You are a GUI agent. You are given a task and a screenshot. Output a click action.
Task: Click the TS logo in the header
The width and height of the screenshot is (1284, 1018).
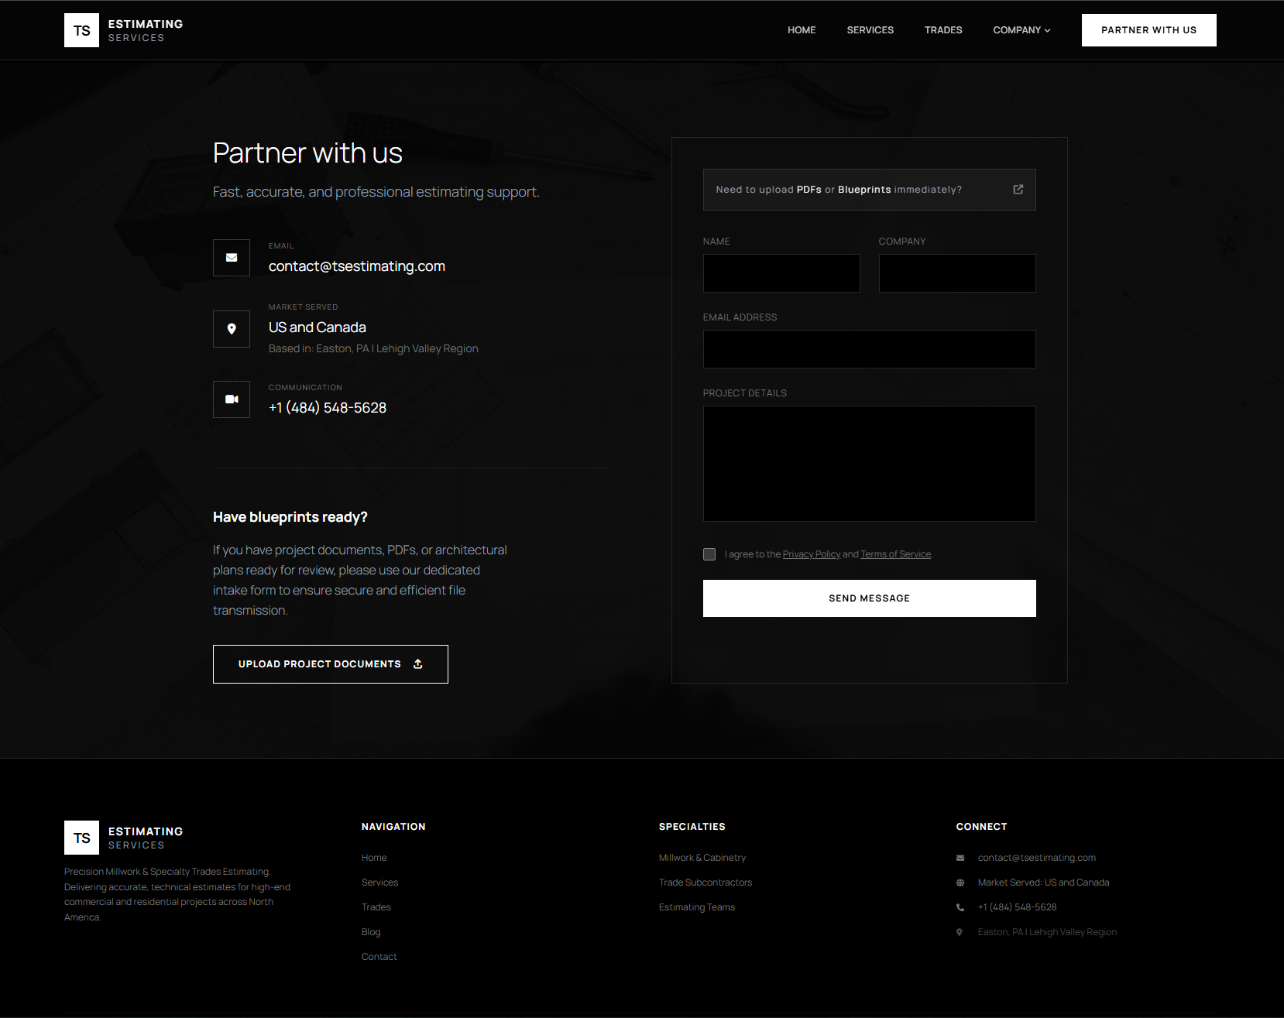coord(81,30)
